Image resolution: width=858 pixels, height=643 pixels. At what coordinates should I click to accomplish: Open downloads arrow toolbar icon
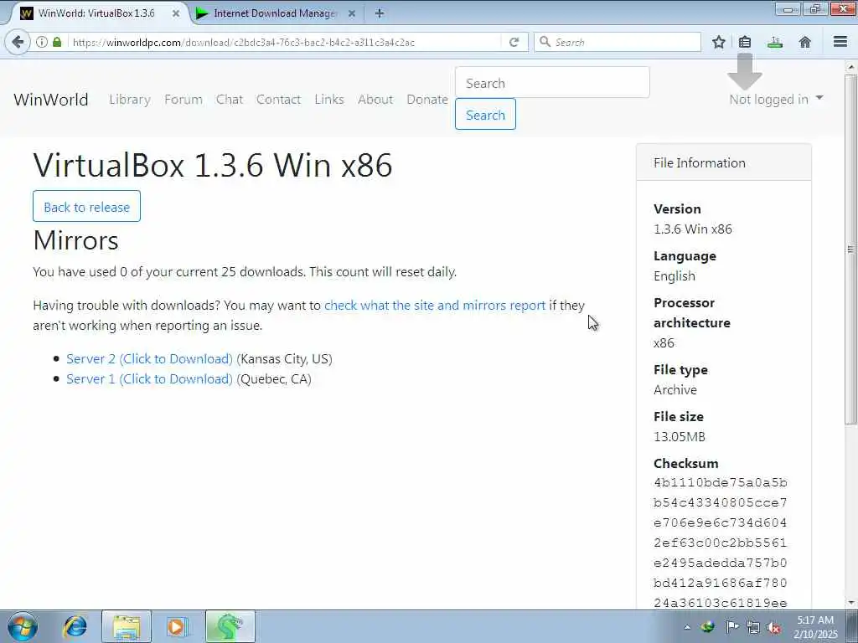point(775,42)
